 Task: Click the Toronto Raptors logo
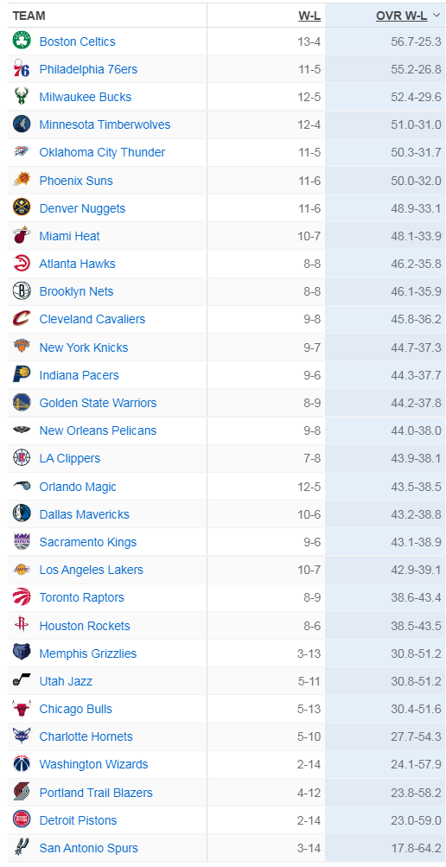(x=22, y=597)
